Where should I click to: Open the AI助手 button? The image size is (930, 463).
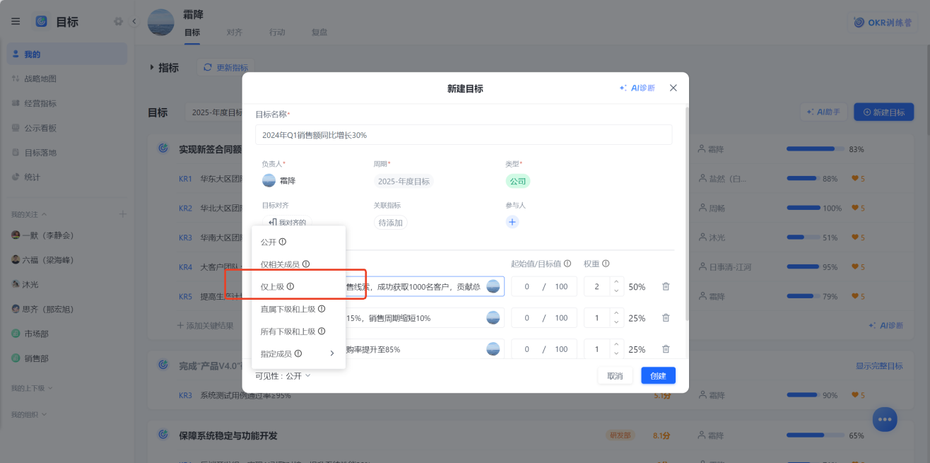pos(824,112)
